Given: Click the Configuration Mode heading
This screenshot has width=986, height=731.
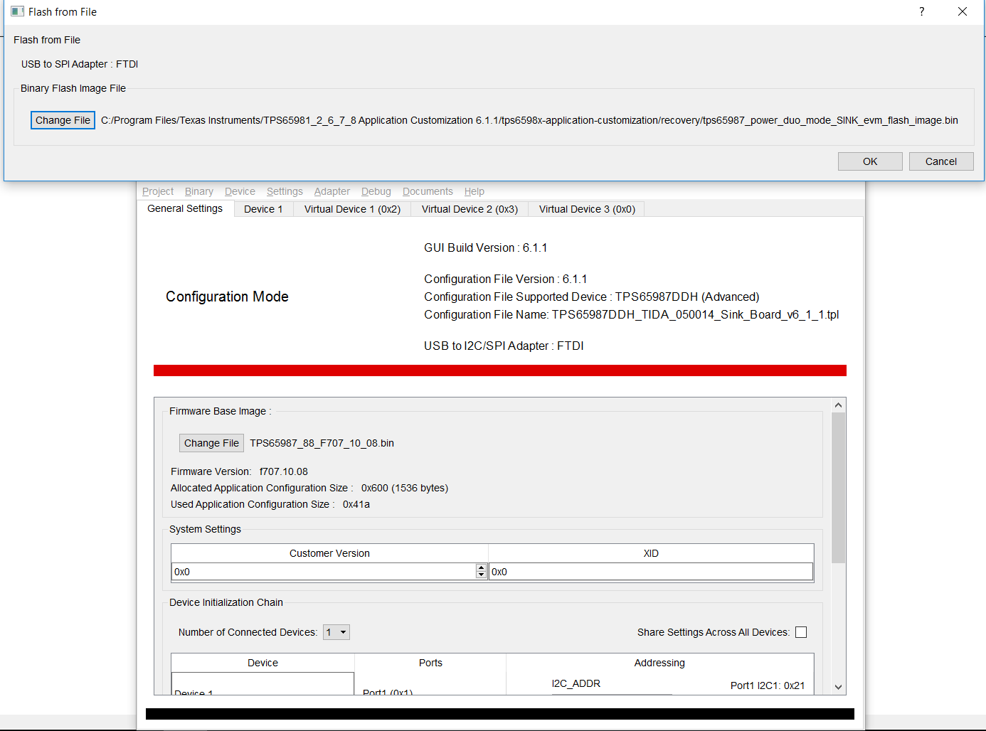Looking at the screenshot, I should pos(227,297).
